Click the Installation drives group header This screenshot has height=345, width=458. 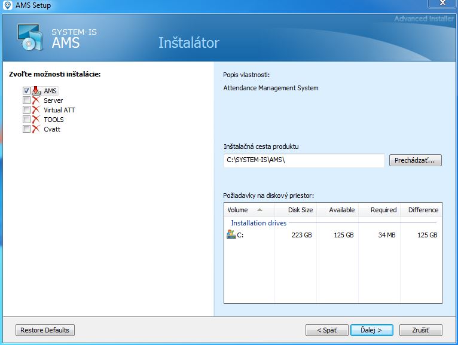tap(258, 223)
